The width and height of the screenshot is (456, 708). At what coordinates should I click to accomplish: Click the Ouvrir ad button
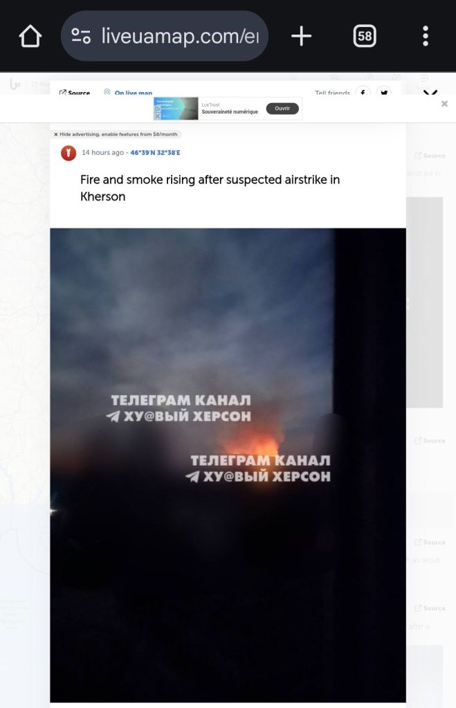[x=282, y=109]
